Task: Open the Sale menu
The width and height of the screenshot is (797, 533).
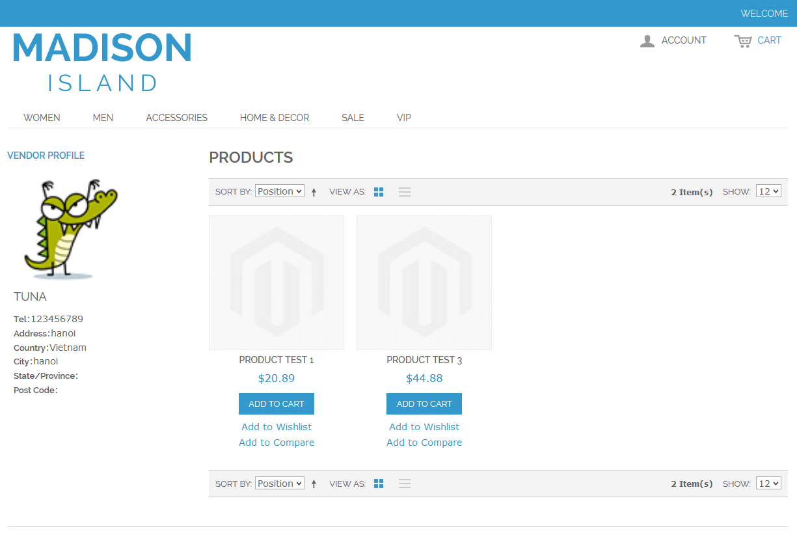Action: tap(353, 118)
